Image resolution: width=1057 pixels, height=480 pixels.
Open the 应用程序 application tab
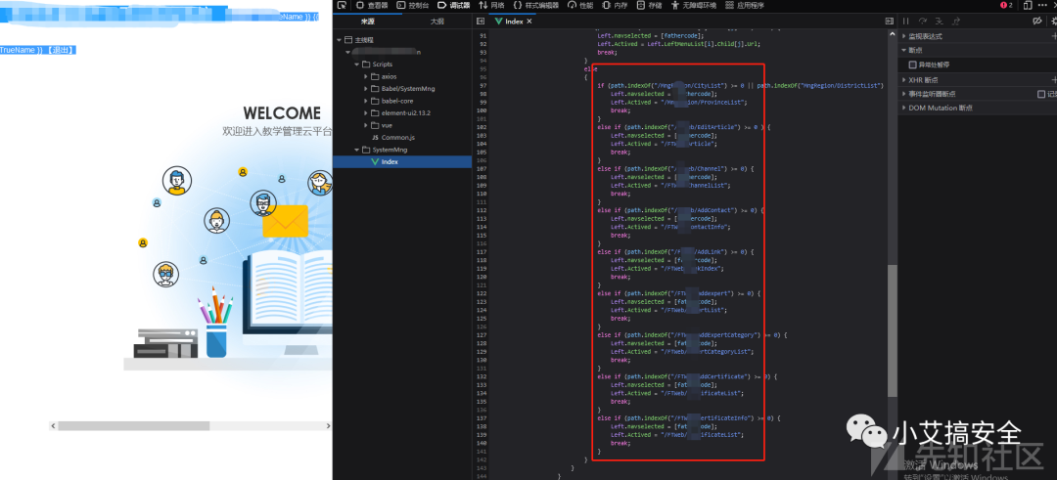tap(745, 5)
